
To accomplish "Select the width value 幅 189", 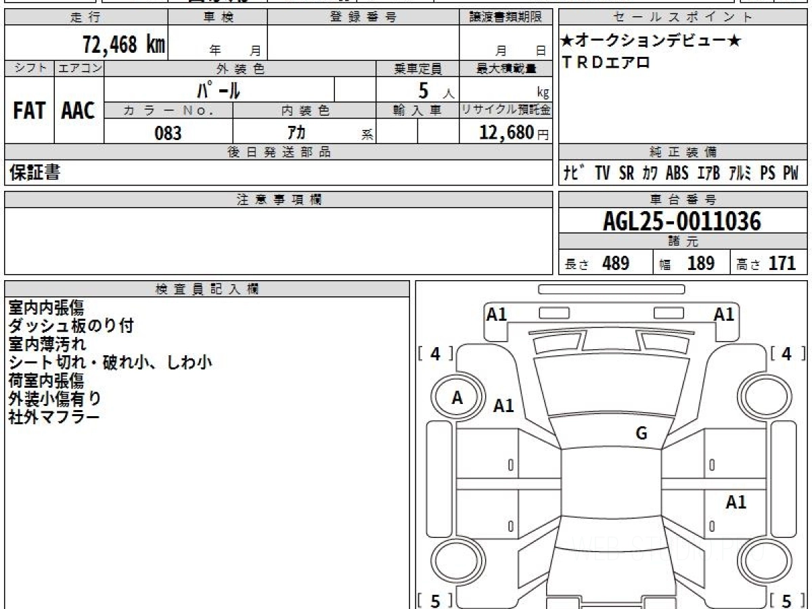I will [687, 263].
